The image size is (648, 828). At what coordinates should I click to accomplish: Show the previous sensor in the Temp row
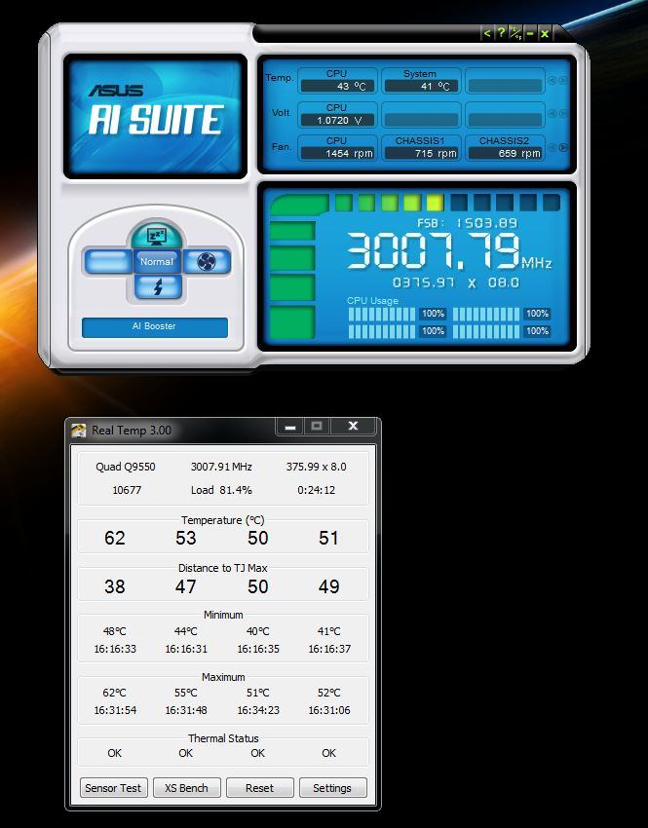click(552, 80)
